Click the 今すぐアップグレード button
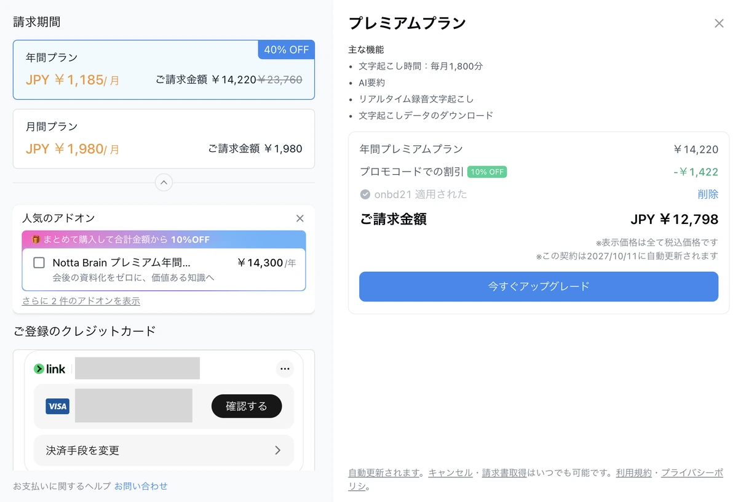The image size is (738, 502). pos(539,287)
